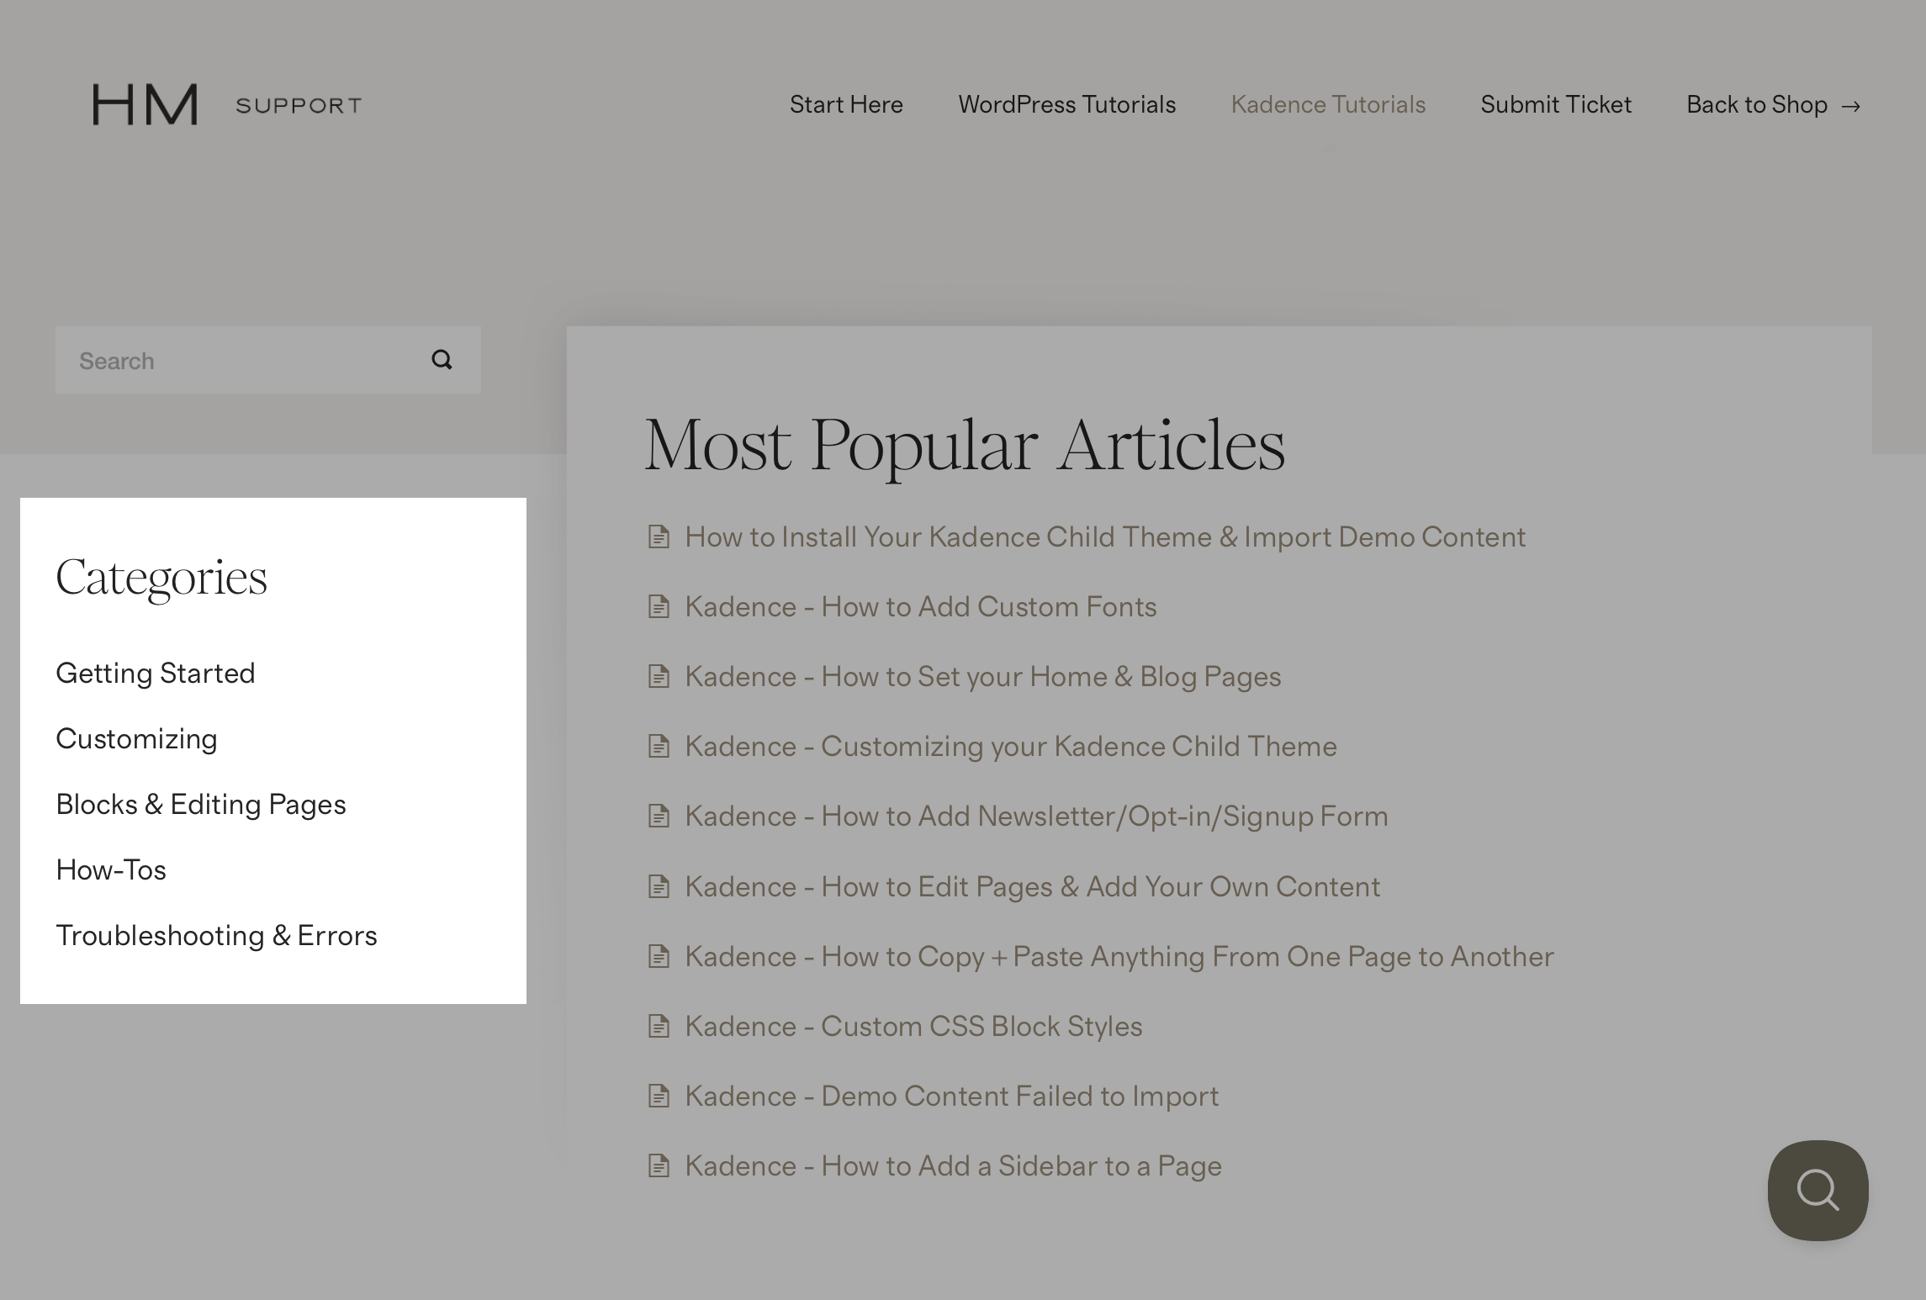Go to WordPress Tutorials in the navigation
The height and width of the screenshot is (1300, 1926).
tap(1067, 104)
